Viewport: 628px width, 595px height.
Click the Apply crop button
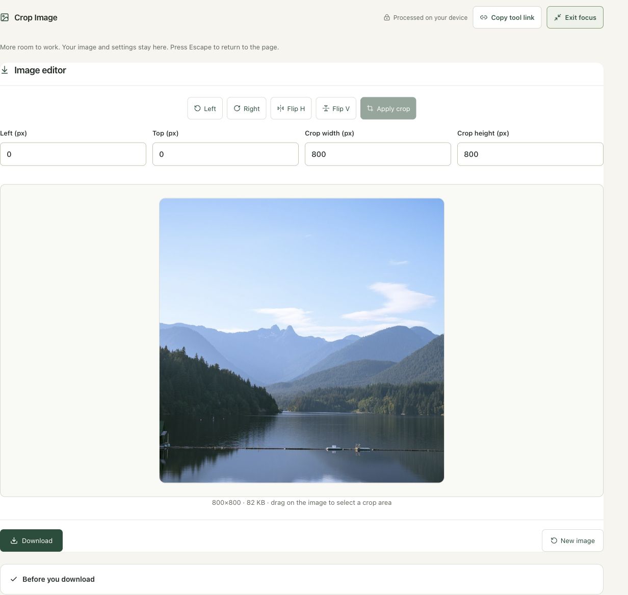pyautogui.click(x=388, y=109)
